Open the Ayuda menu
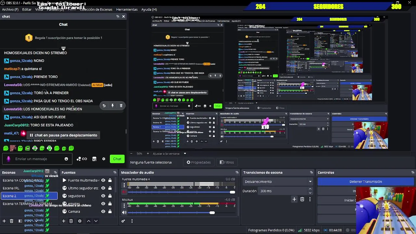The height and width of the screenshot is (234, 416). coord(149,9)
